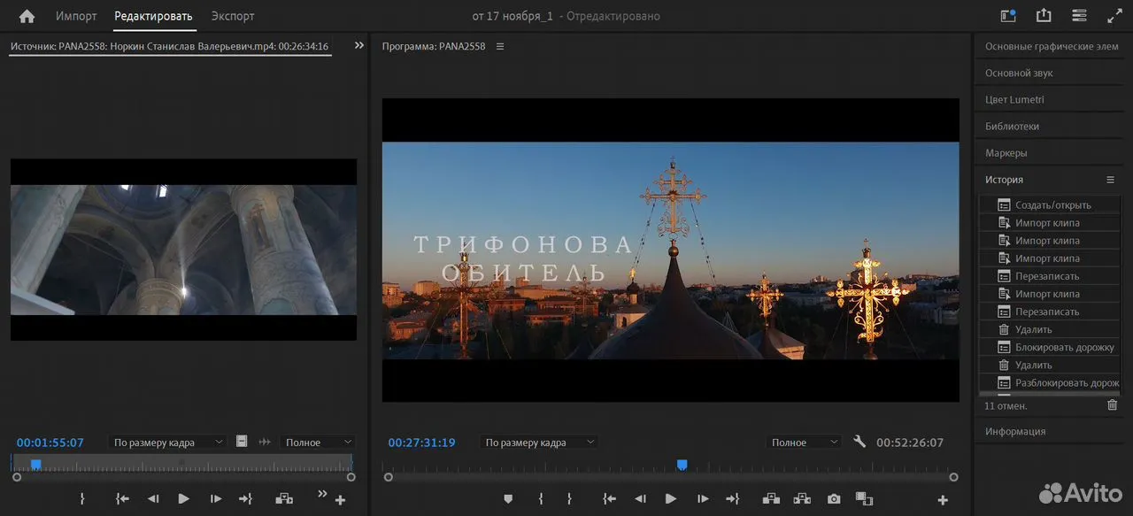This screenshot has height=516, width=1133.
Task: Delete history state with trash icon
Action: (x=1112, y=405)
